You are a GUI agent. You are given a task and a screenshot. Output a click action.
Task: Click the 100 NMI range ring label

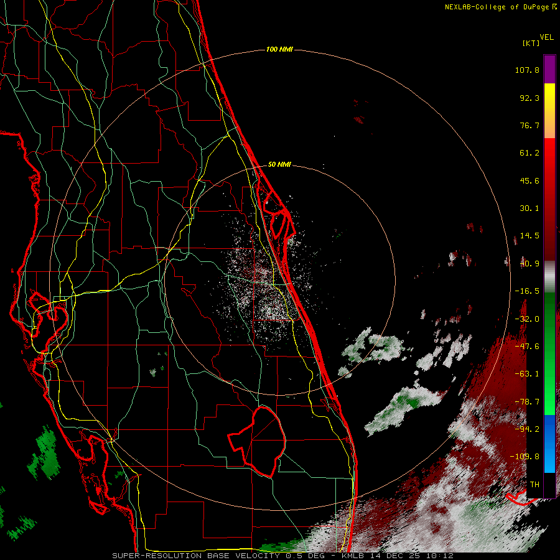click(x=279, y=49)
